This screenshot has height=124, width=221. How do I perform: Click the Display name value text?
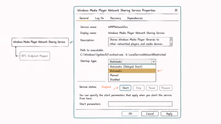point(136,33)
